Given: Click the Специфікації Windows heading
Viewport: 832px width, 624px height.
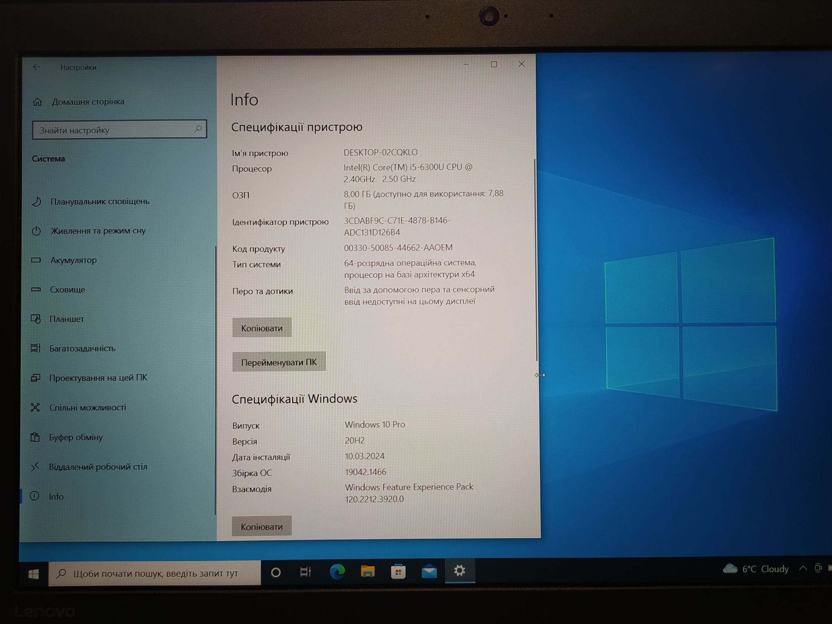Looking at the screenshot, I should click(x=295, y=399).
